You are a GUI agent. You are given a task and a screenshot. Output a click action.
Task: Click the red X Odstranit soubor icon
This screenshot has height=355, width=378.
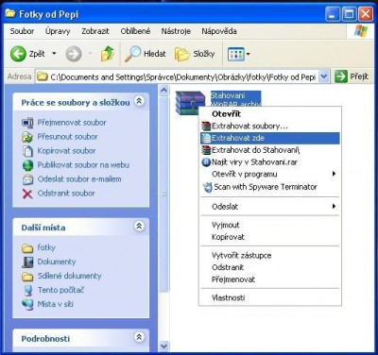coord(27,194)
